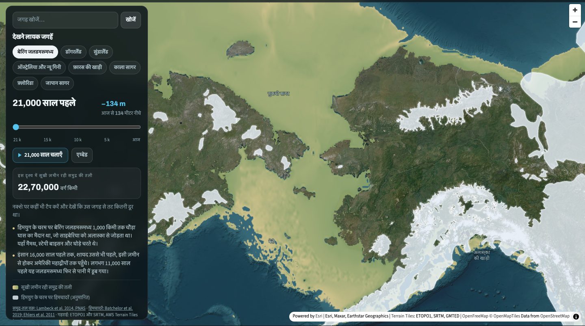585x326 pixels.
Task: Click the खोजें search button
Action: 131,20
